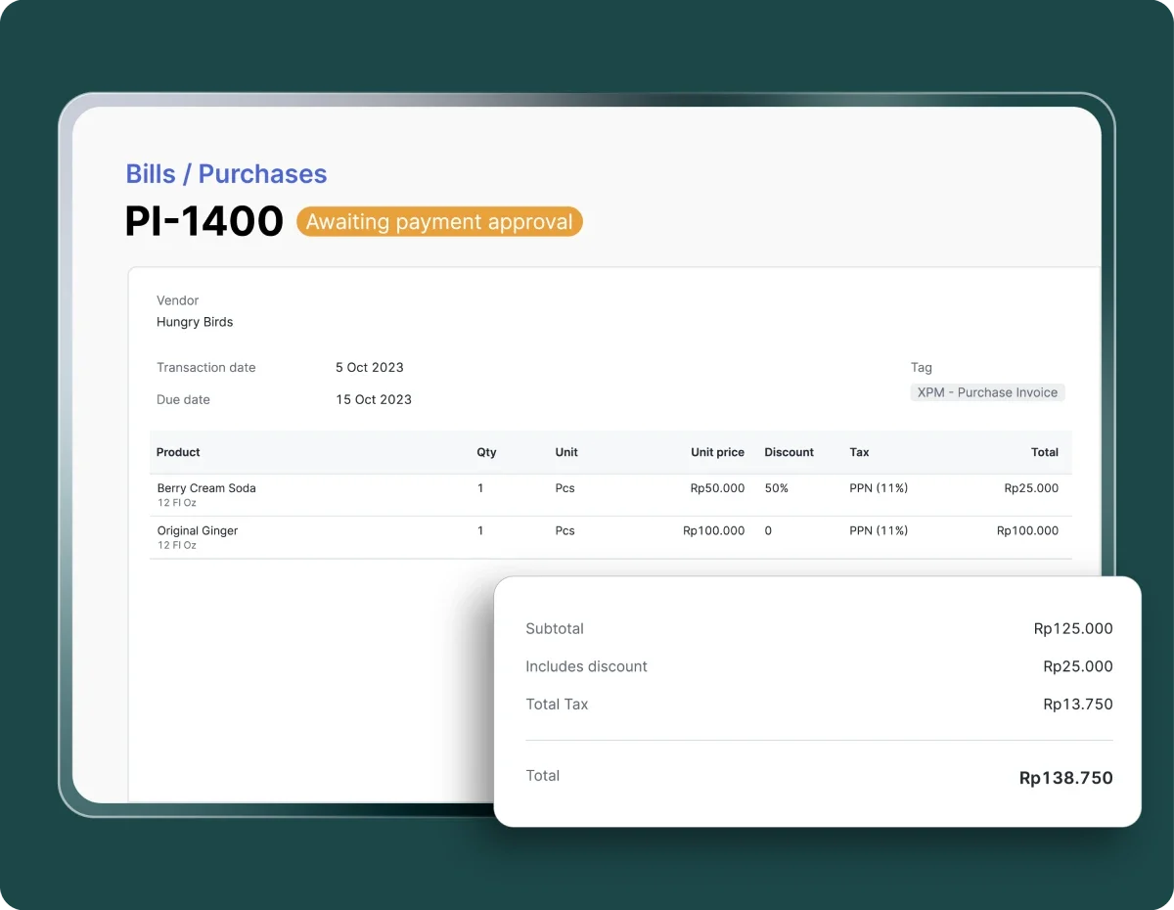Click the Discount column header
Screen dimensions: 1174x910
789,452
